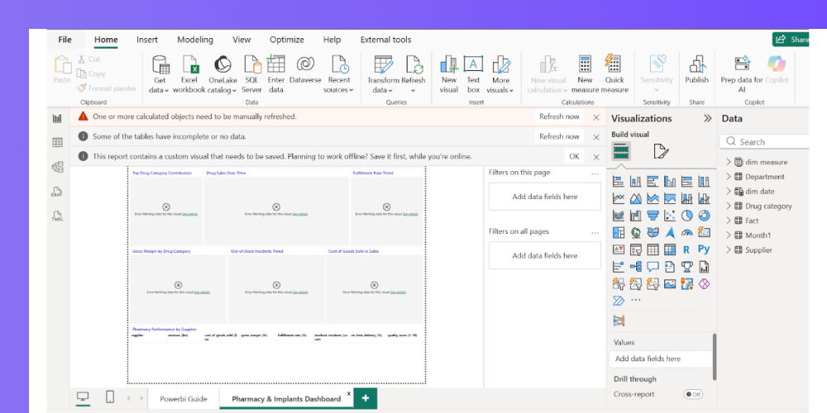Expand the Supplier table

(x=729, y=249)
